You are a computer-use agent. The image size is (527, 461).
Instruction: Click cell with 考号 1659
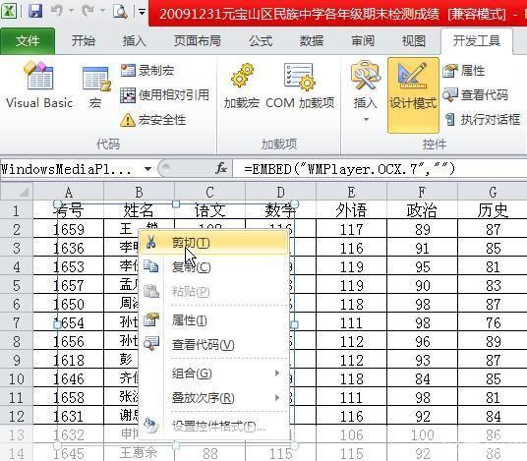click(69, 229)
